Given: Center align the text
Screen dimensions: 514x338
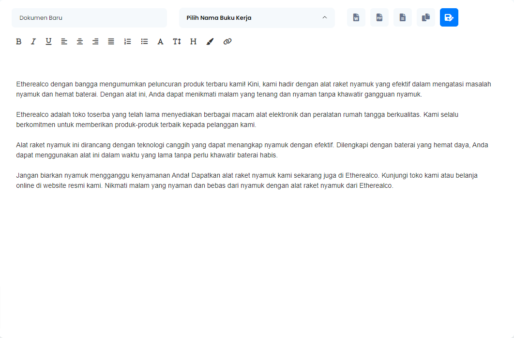Looking at the screenshot, I should click(80, 42).
